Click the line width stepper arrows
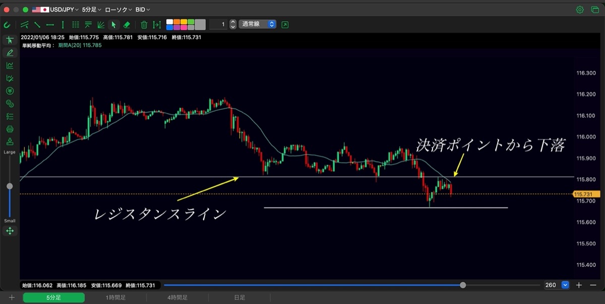Viewport: 605px width, 304px height. (232, 24)
